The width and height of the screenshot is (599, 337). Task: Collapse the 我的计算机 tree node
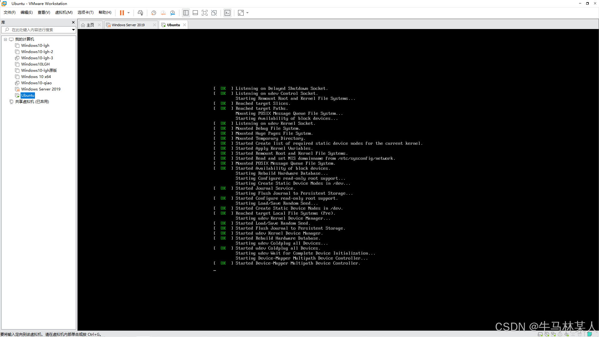click(x=5, y=39)
